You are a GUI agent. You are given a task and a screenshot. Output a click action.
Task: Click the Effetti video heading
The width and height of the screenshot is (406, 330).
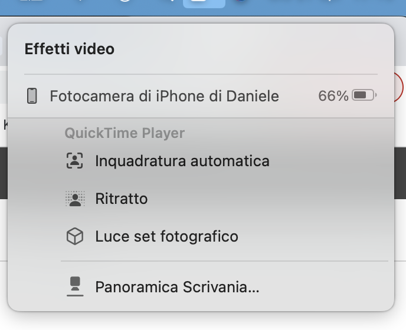click(70, 49)
